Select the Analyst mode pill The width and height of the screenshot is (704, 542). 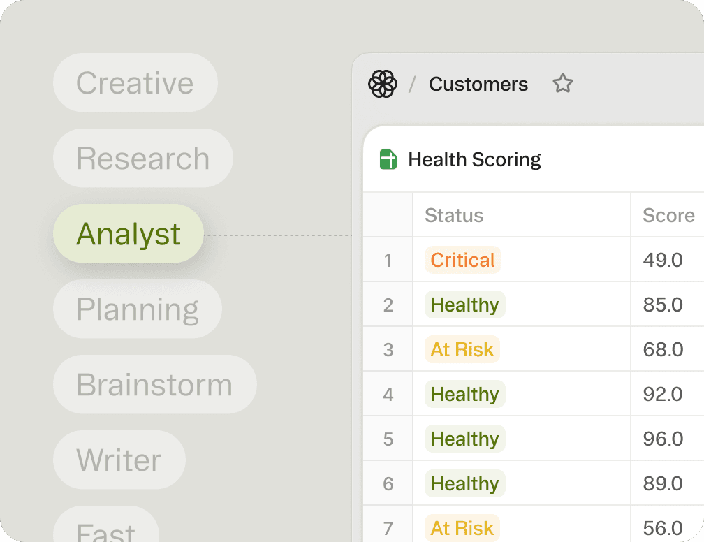tap(129, 234)
